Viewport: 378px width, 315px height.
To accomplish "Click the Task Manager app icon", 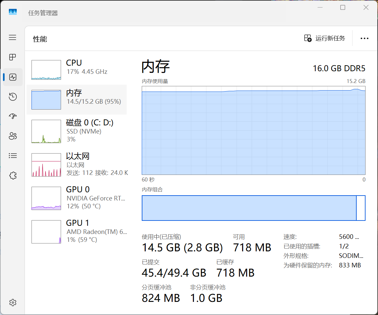I will [x=13, y=12].
